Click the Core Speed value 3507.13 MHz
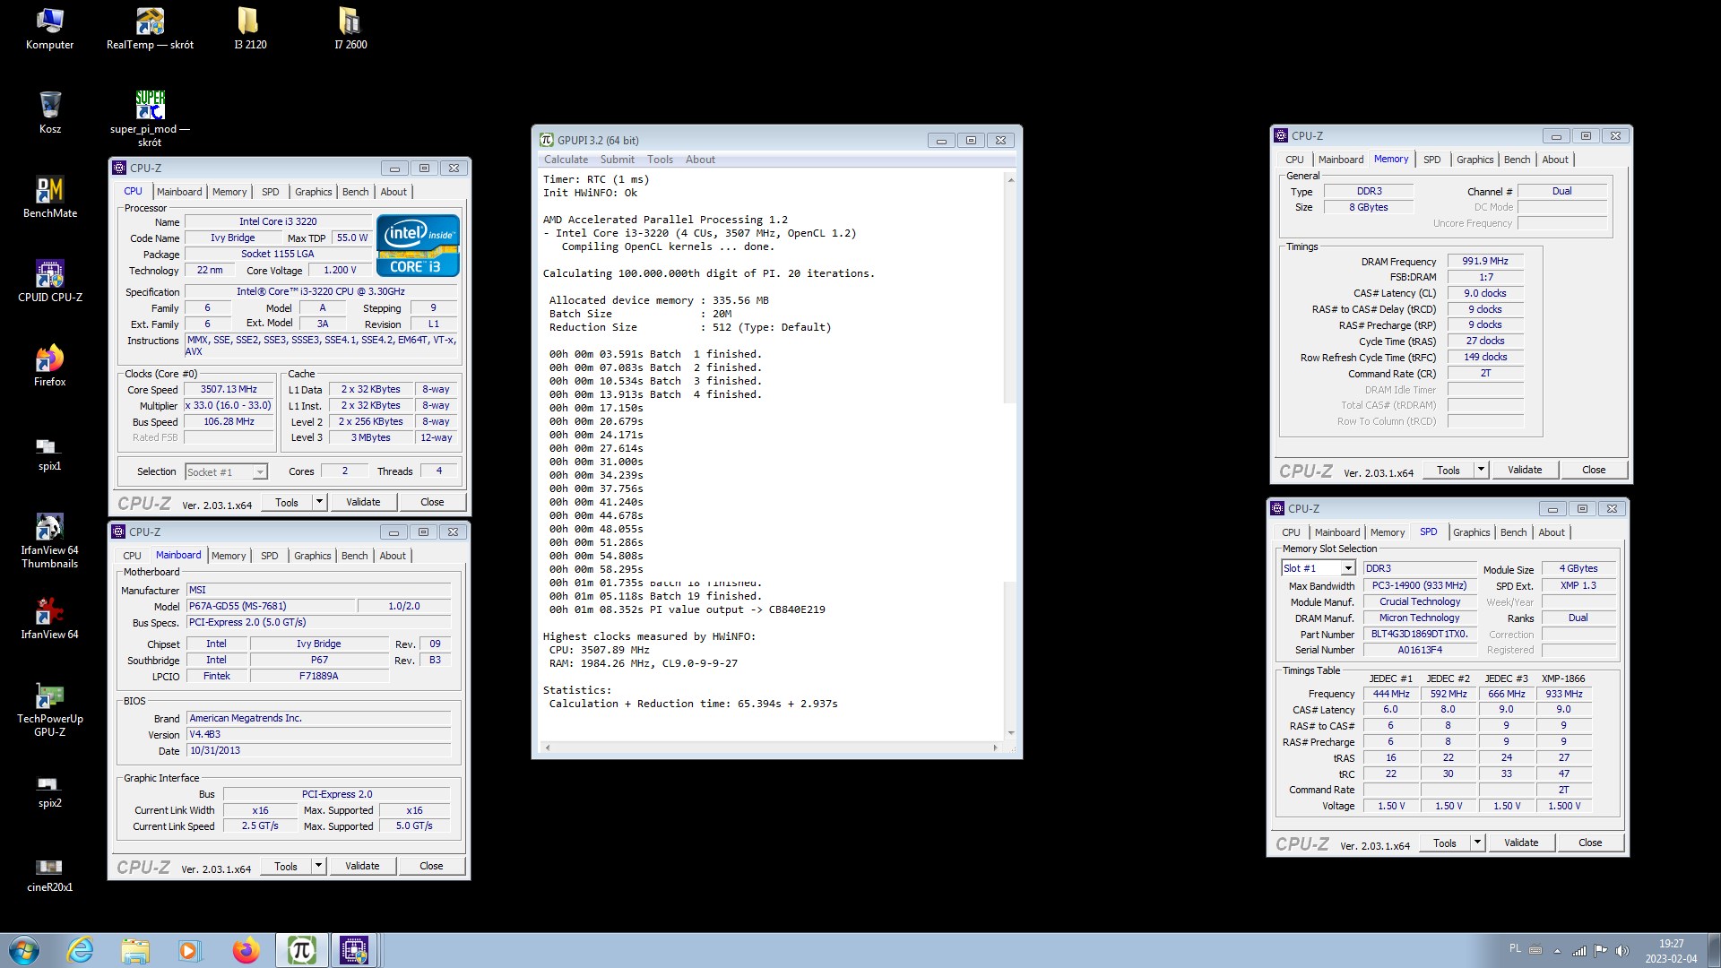 click(x=229, y=389)
